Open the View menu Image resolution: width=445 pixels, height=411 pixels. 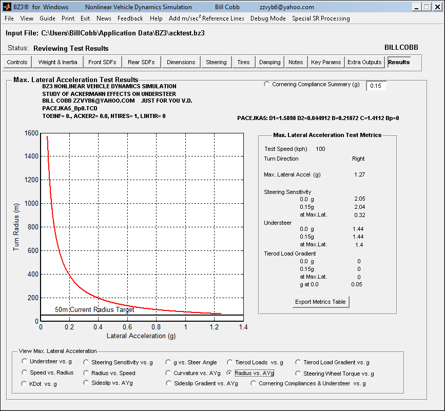(27, 18)
